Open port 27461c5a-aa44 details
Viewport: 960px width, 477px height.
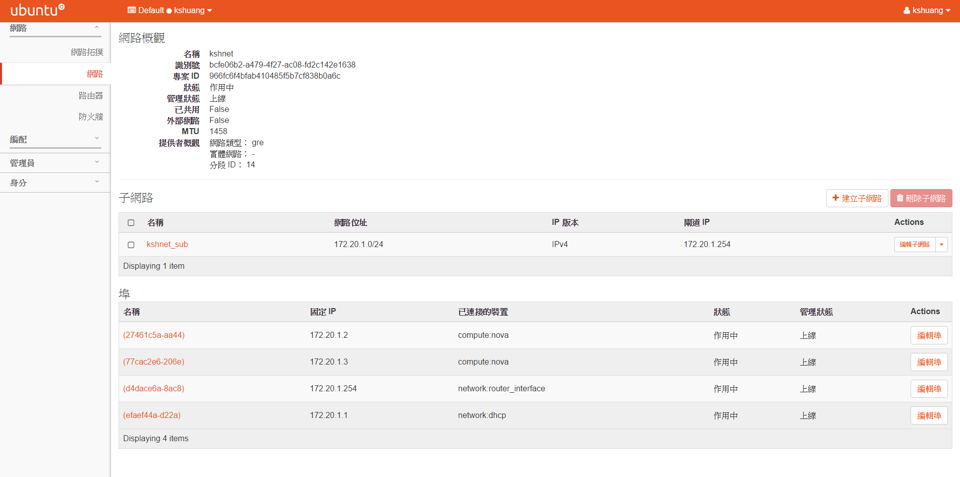point(154,335)
